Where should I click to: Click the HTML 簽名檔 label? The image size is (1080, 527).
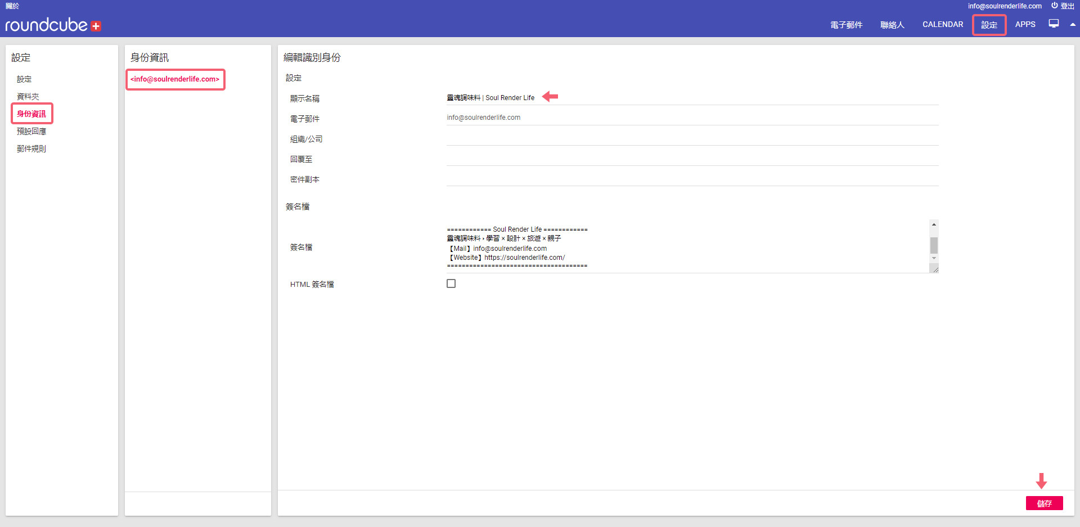point(312,284)
